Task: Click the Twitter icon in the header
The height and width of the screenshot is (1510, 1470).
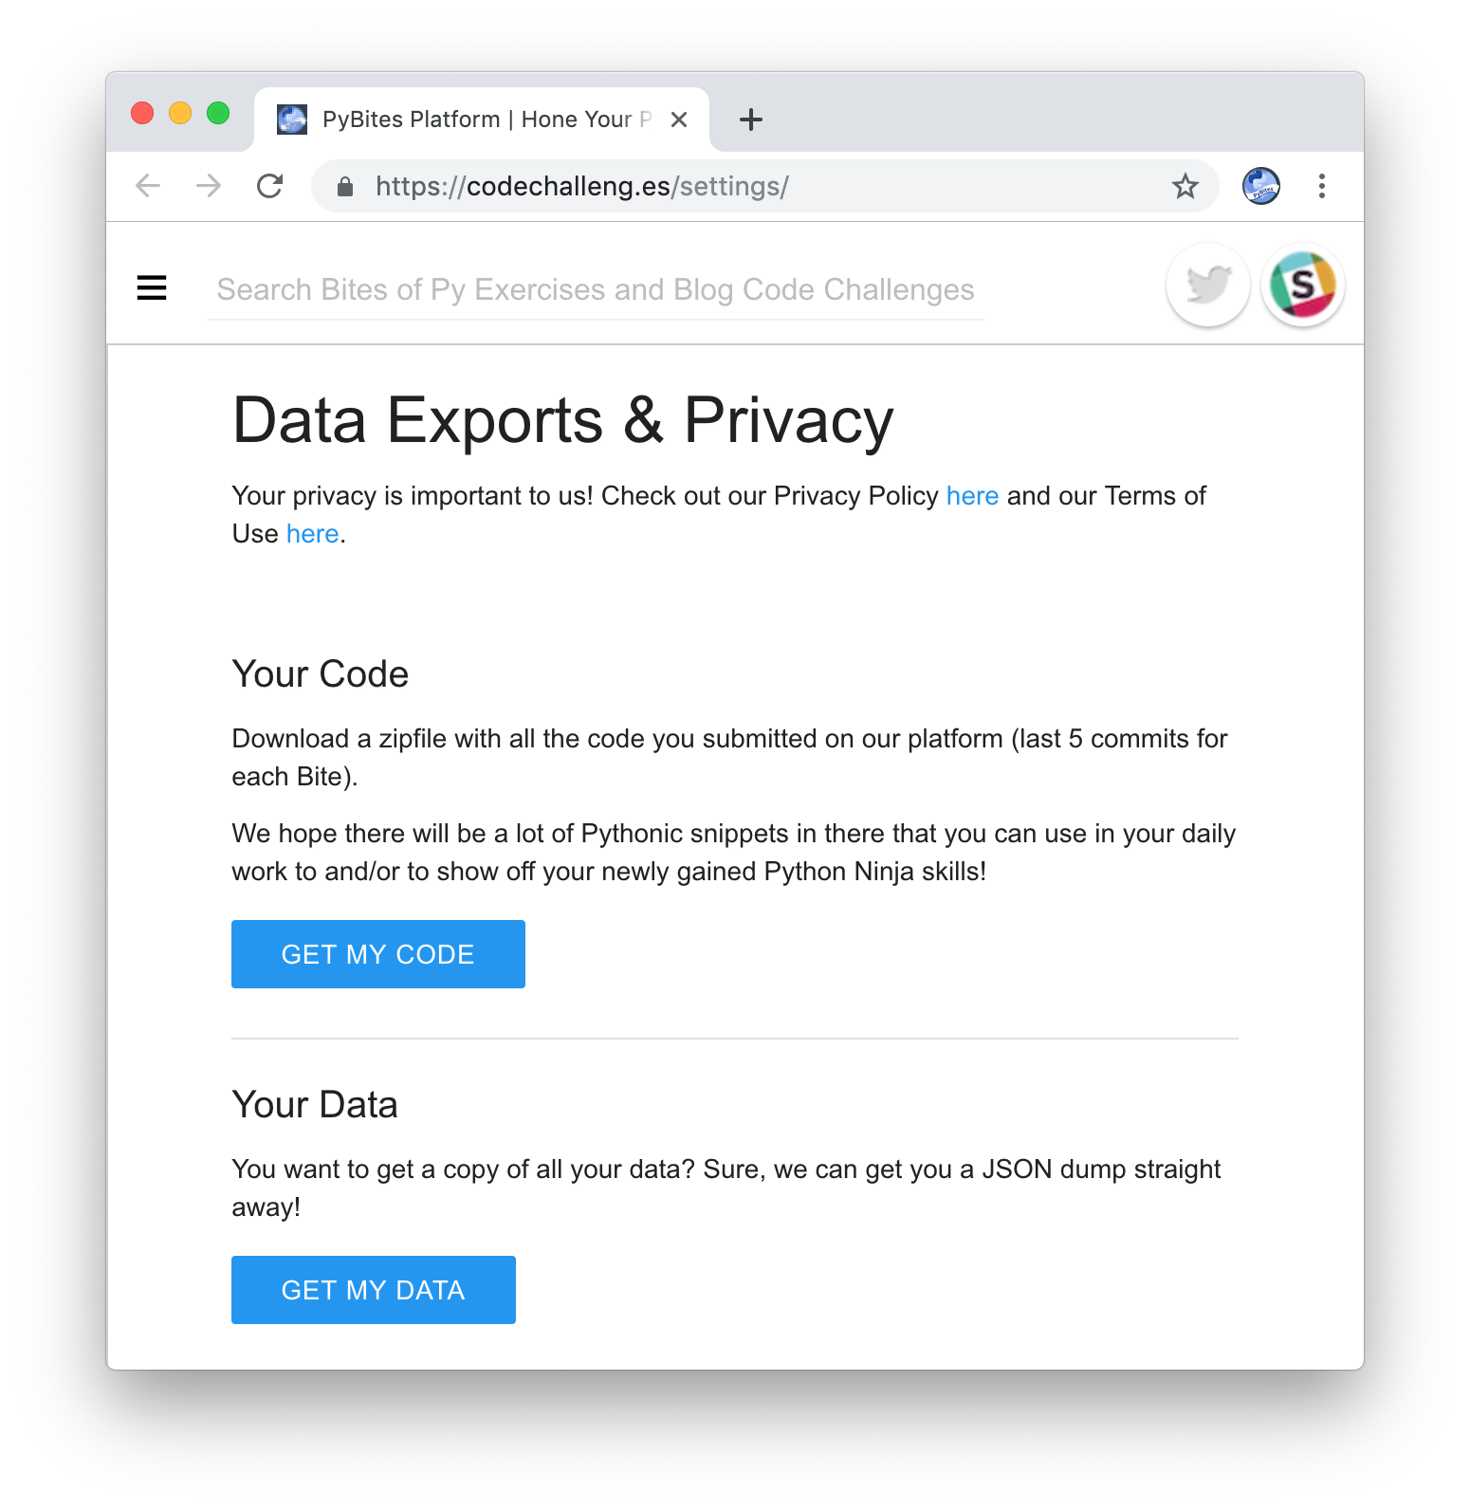Action: (x=1207, y=285)
